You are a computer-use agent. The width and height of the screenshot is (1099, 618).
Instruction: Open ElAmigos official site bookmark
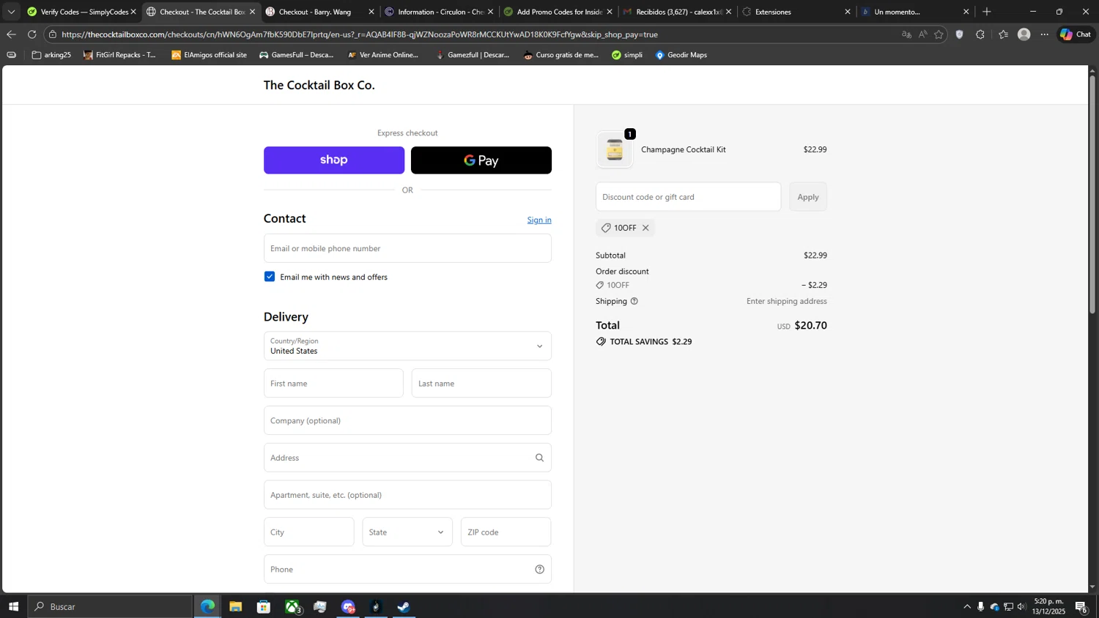pyautogui.click(x=209, y=55)
